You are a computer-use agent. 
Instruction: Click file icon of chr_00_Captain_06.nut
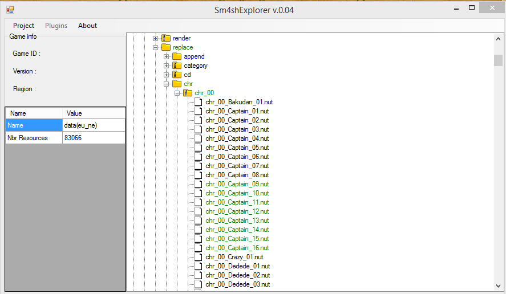tap(199, 157)
